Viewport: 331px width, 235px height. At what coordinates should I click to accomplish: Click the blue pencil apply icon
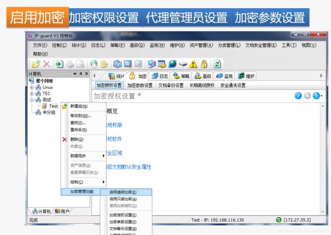(x=298, y=96)
